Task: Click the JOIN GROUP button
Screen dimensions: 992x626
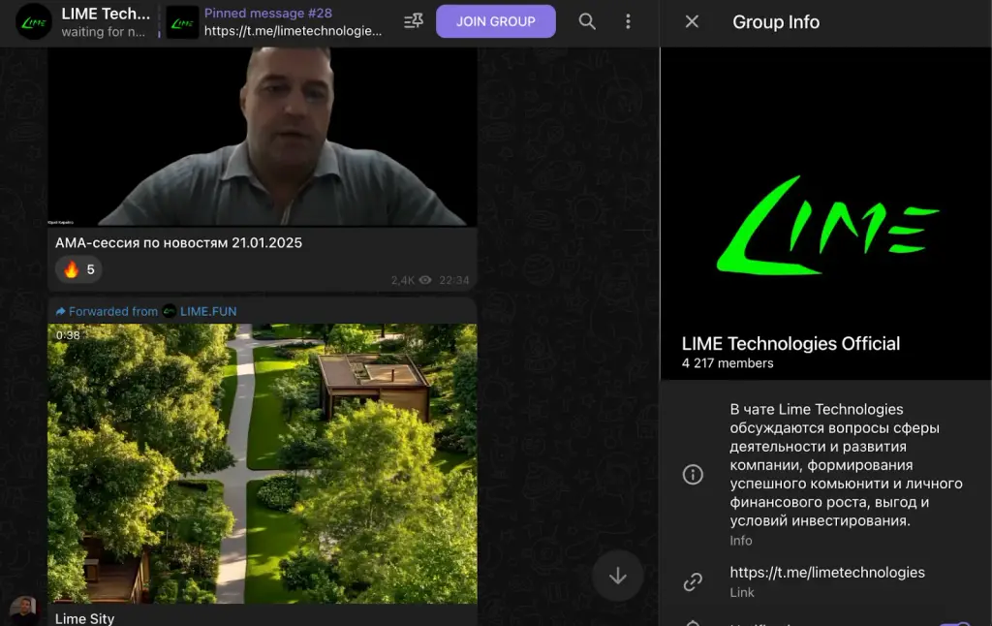Action: [495, 21]
